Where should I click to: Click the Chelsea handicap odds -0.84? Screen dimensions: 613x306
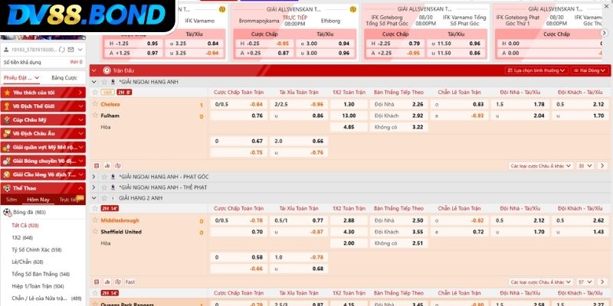click(x=256, y=104)
